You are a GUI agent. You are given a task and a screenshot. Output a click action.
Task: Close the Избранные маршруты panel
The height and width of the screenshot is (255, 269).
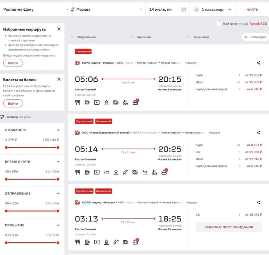coord(59,29)
